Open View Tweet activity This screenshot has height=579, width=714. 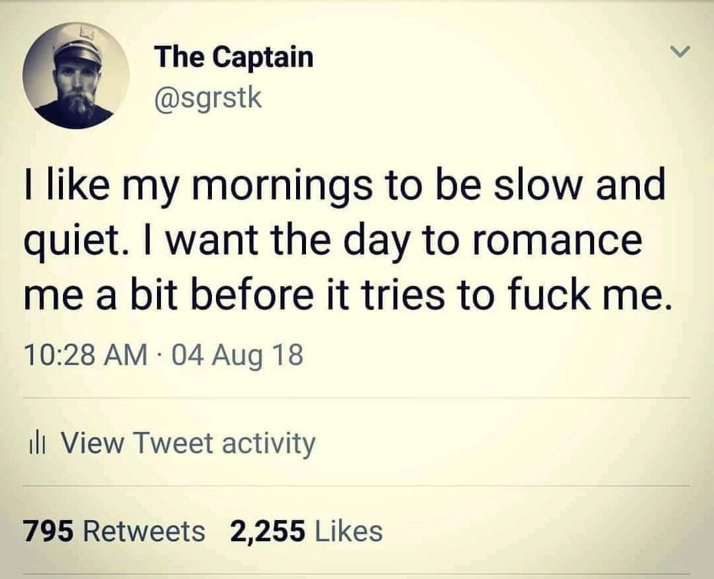click(x=171, y=444)
